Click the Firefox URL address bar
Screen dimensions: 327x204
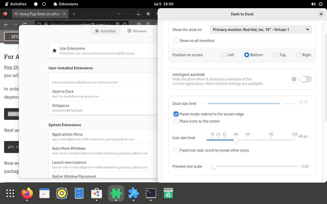pyautogui.click(x=82, y=24)
